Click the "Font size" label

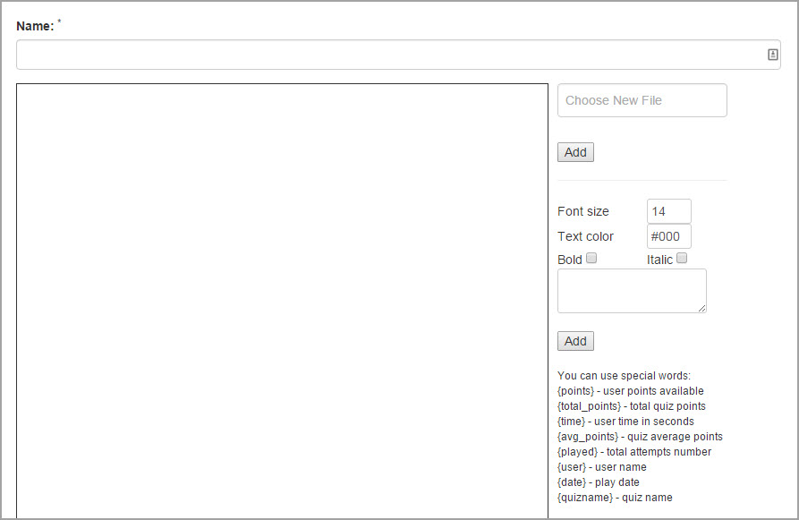pyautogui.click(x=583, y=211)
